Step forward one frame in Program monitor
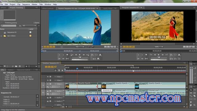197x111 pixels. coord(163,55)
